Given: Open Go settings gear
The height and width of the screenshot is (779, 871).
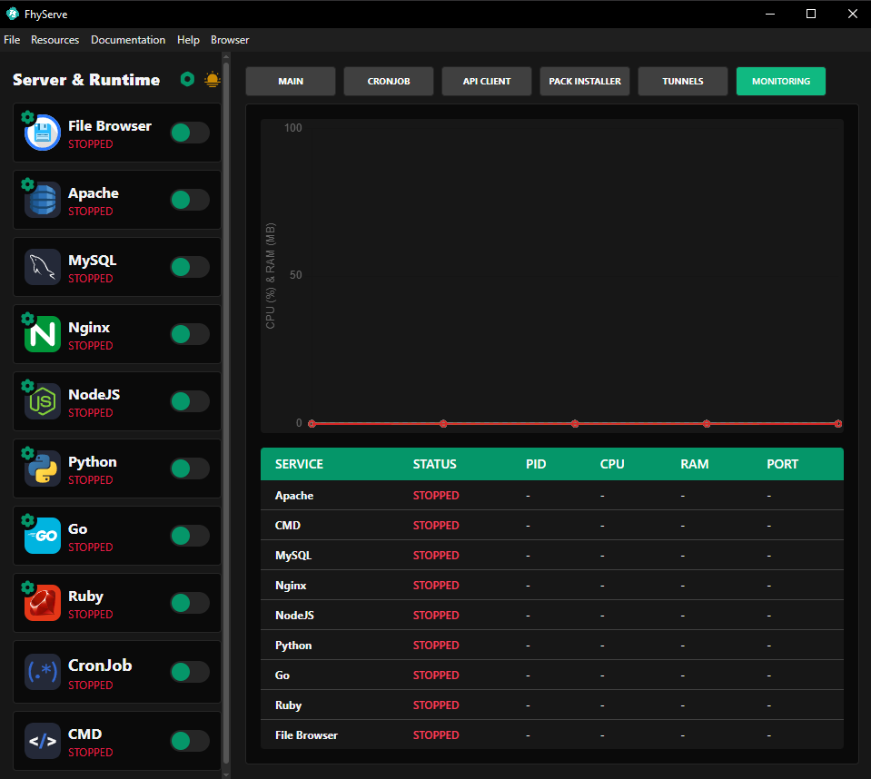Looking at the screenshot, I should click(x=27, y=520).
